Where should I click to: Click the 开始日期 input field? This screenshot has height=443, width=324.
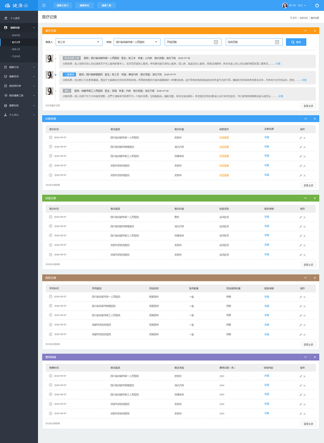pyautogui.click(x=193, y=42)
